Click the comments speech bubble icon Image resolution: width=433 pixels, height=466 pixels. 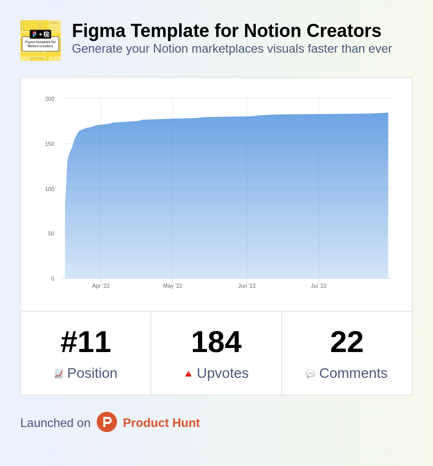pyautogui.click(x=310, y=374)
